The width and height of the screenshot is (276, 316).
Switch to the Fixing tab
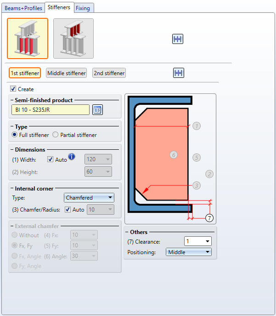[83, 8]
